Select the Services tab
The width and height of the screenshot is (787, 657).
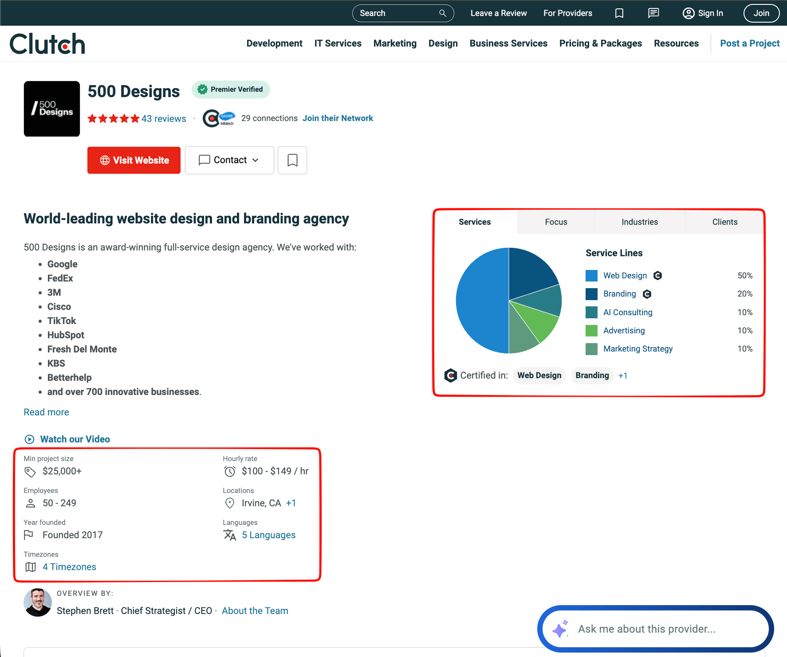pyautogui.click(x=475, y=222)
